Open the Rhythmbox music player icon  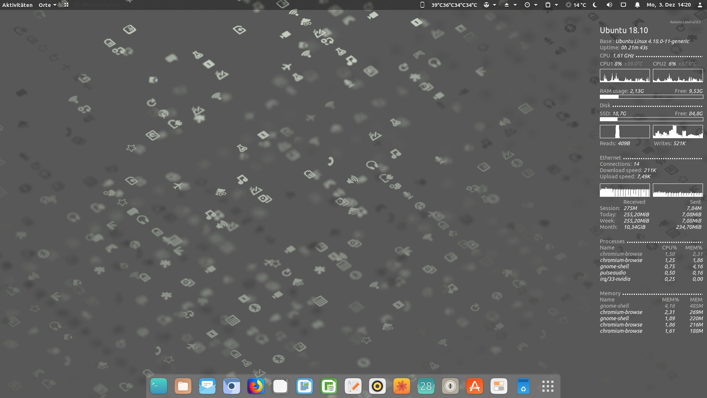(x=377, y=386)
